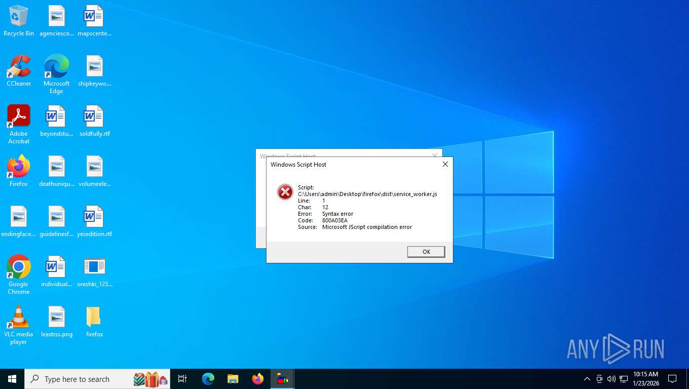The image size is (689, 389).
Task: Select the agenciesco image file icon
Action: point(57,21)
